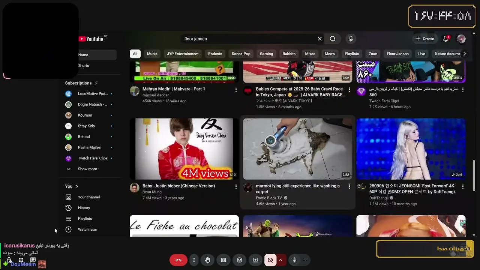Select the Rodents filter chip

coord(215,54)
